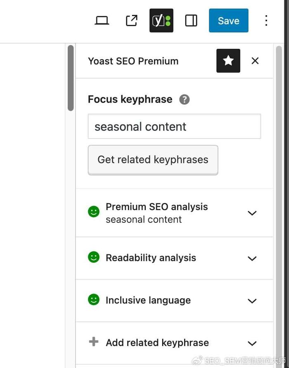
Task: Close the Yoast SEO Premium panel
Action: coord(255,61)
